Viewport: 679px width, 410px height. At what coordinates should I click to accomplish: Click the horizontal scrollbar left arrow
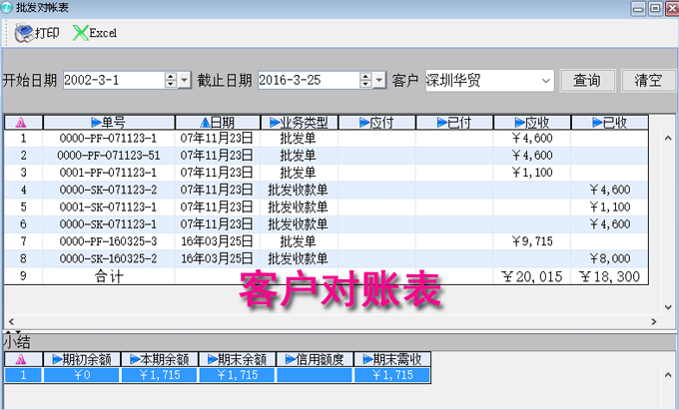pyautogui.click(x=11, y=322)
